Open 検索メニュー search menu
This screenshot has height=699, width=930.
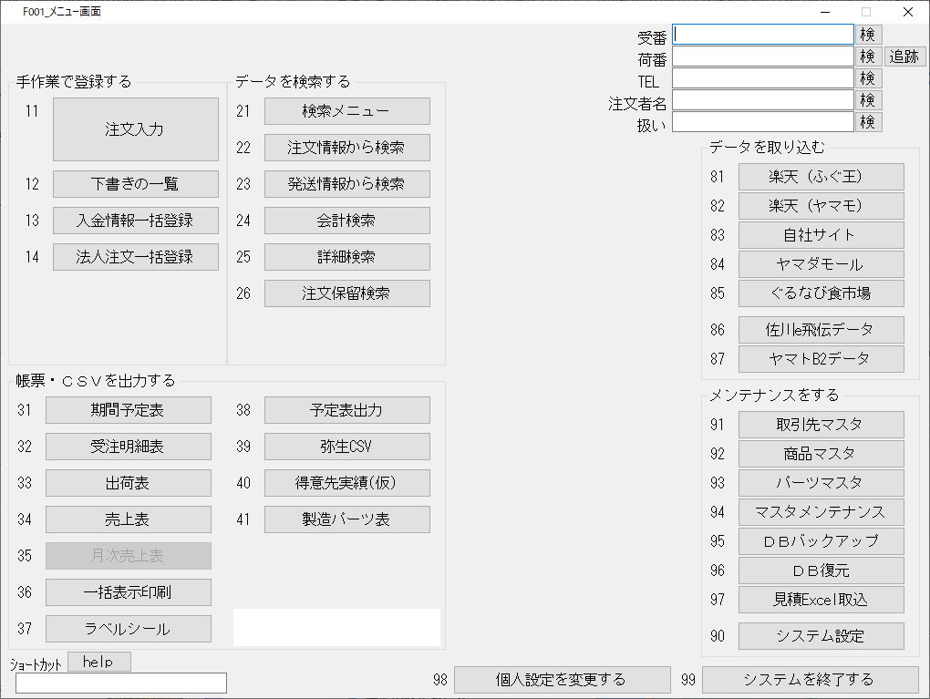(x=346, y=111)
